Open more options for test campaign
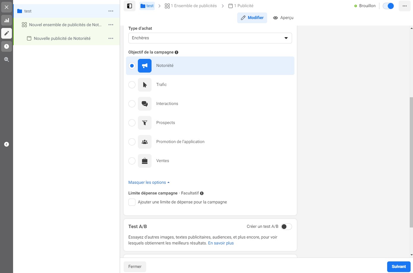 click(111, 11)
